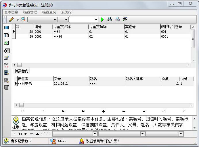Open the 基本信息 menu

[x=11, y=12]
